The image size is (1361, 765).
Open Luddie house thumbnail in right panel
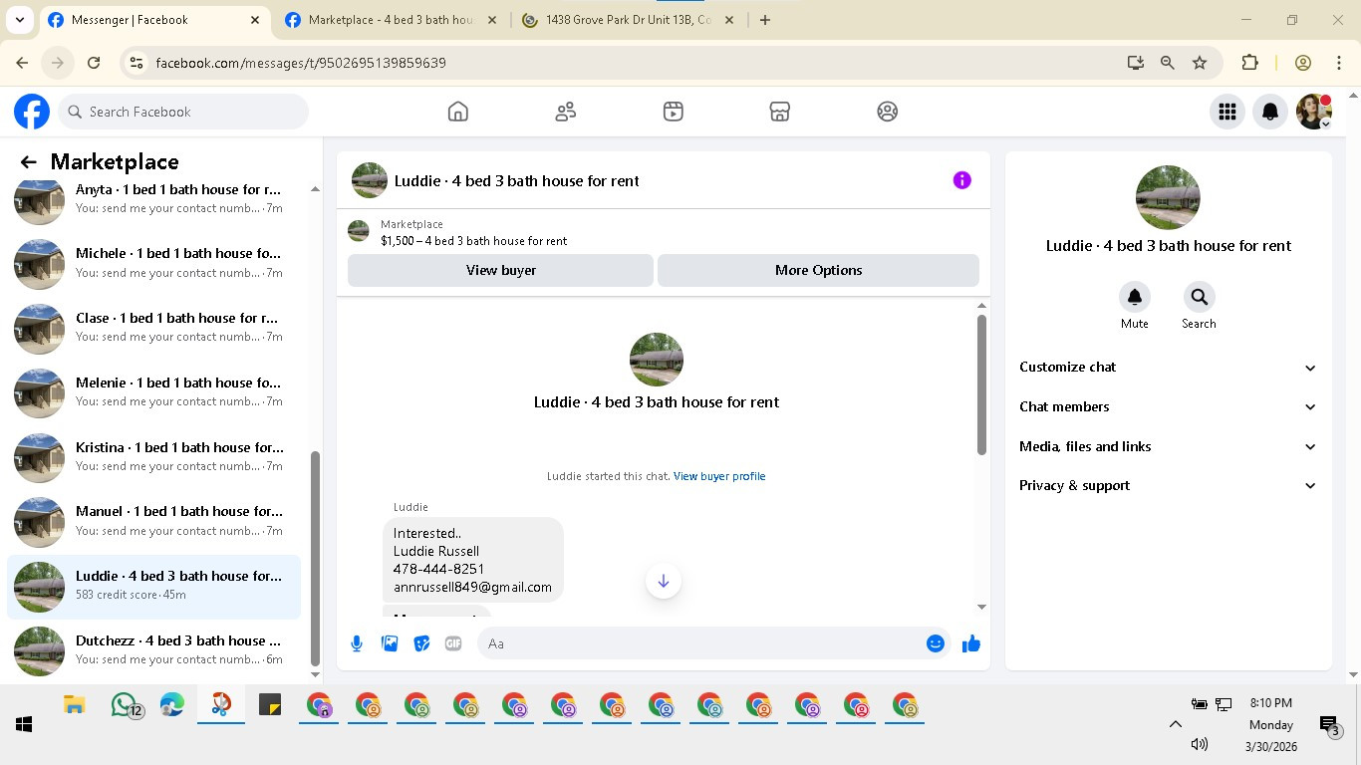[x=1168, y=197]
